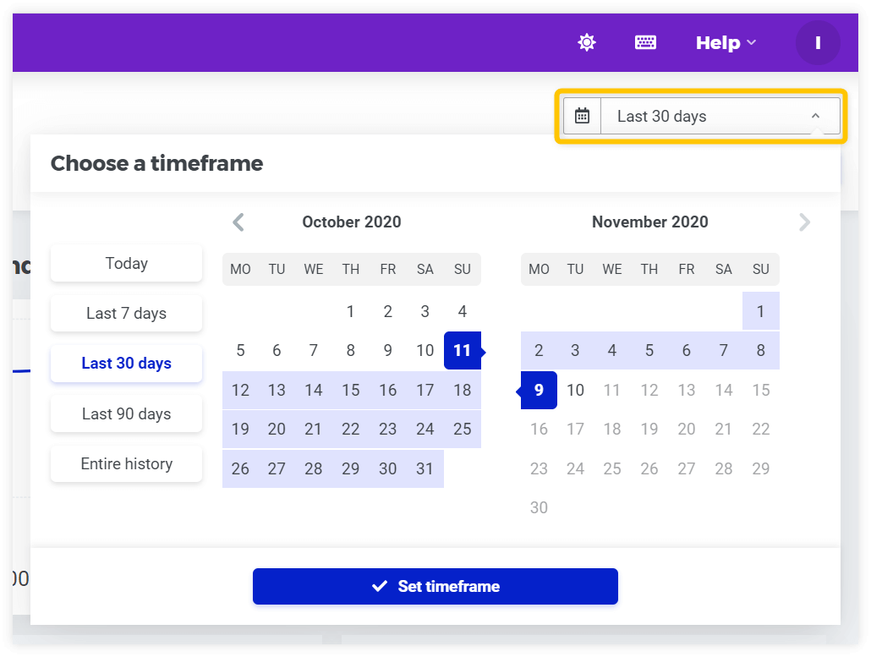Go to next month with right arrow

[x=804, y=222]
